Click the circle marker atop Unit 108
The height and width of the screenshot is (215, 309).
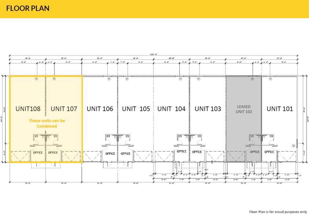tap(37, 78)
